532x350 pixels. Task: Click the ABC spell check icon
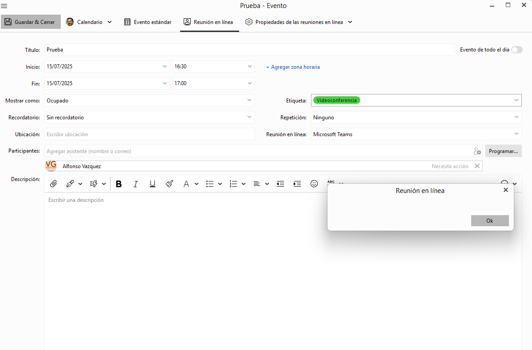coord(331,182)
